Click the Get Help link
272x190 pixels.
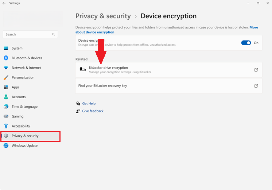click(89, 103)
